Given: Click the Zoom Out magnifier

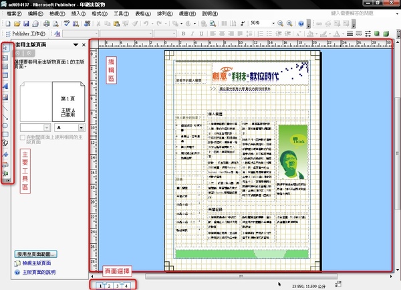Looking at the screenshot, I should [x=280, y=23].
